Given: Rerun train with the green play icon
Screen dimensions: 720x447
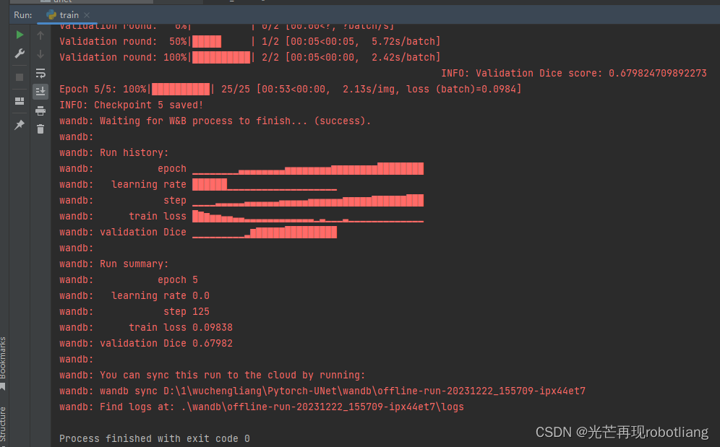Looking at the screenshot, I should click(20, 35).
